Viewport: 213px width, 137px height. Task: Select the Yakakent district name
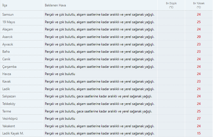(9, 126)
